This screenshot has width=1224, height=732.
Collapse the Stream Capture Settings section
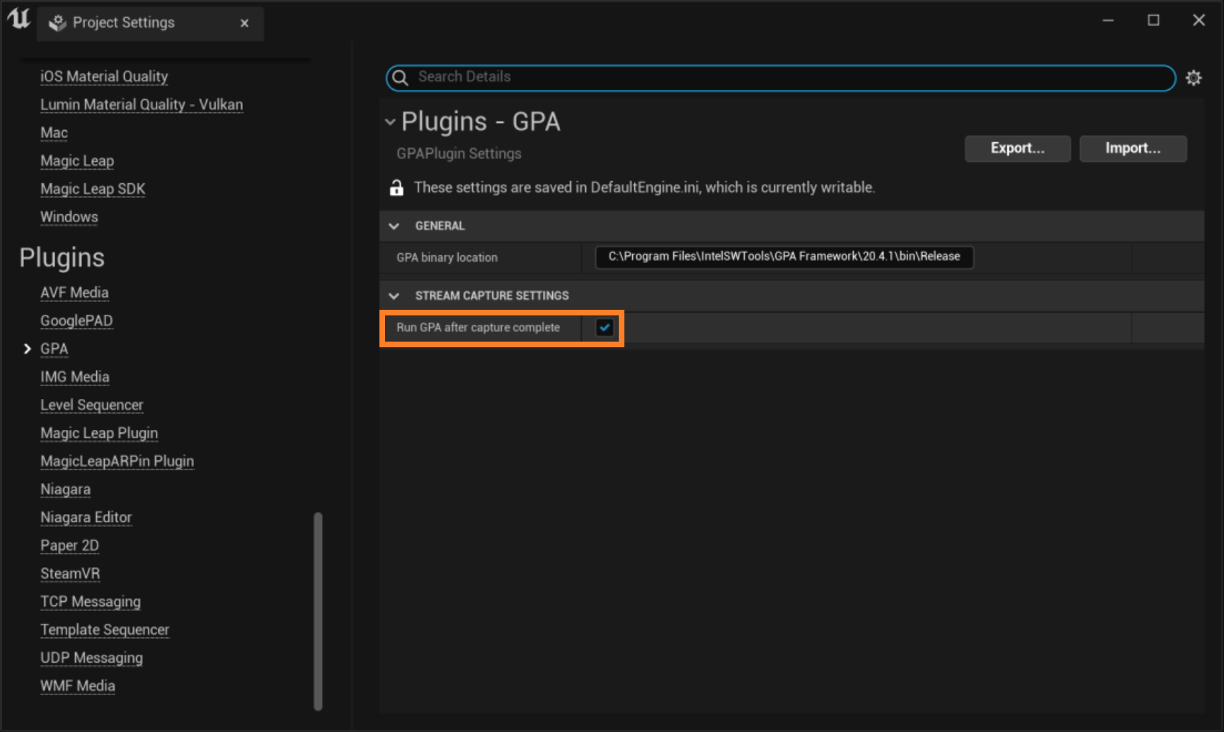pyautogui.click(x=394, y=296)
